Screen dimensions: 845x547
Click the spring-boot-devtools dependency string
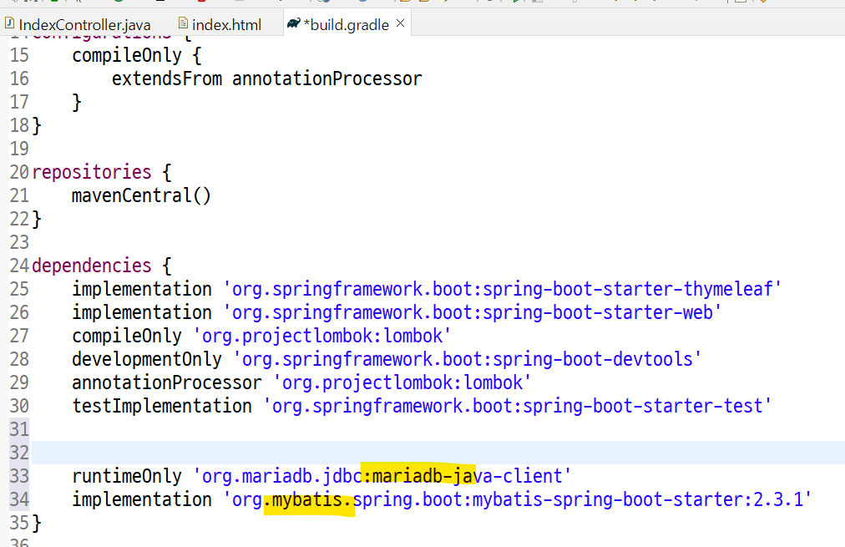click(x=468, y=359)
